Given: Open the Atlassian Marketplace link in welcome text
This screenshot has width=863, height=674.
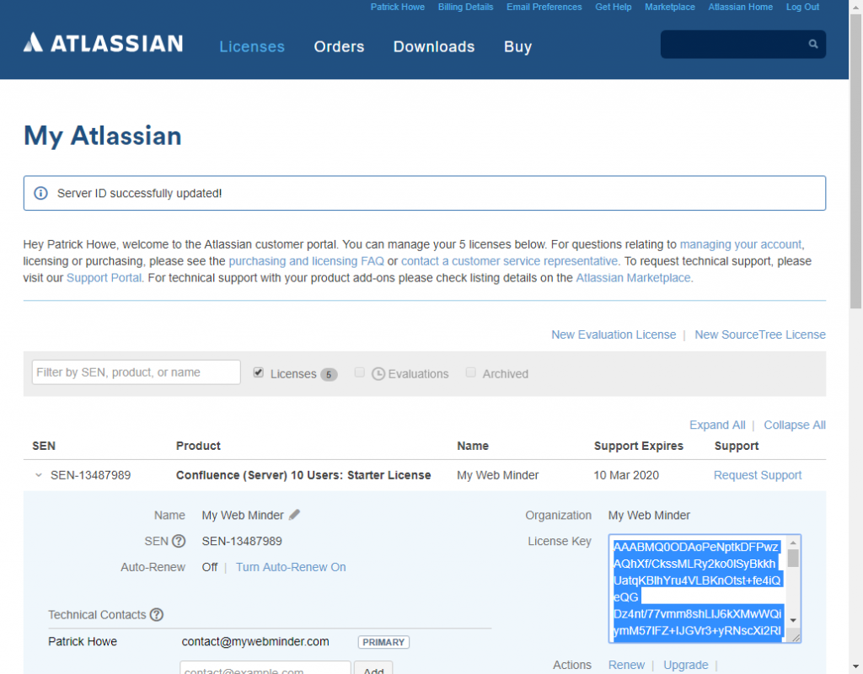Looking at the screenshot, I should (x=633, y=277).
